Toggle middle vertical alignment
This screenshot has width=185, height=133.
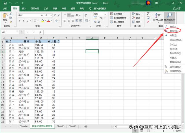pyautogui.click(x=69, y=15)
